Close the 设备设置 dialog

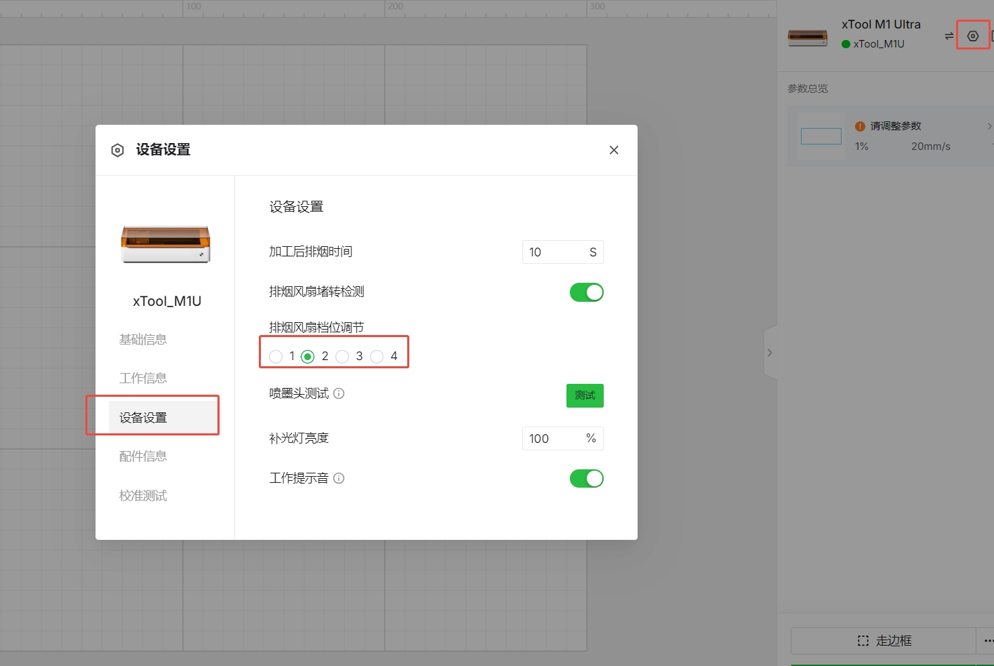pyautogui.click(x=614, y=150)
